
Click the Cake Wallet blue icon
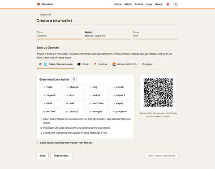(45, 64)
